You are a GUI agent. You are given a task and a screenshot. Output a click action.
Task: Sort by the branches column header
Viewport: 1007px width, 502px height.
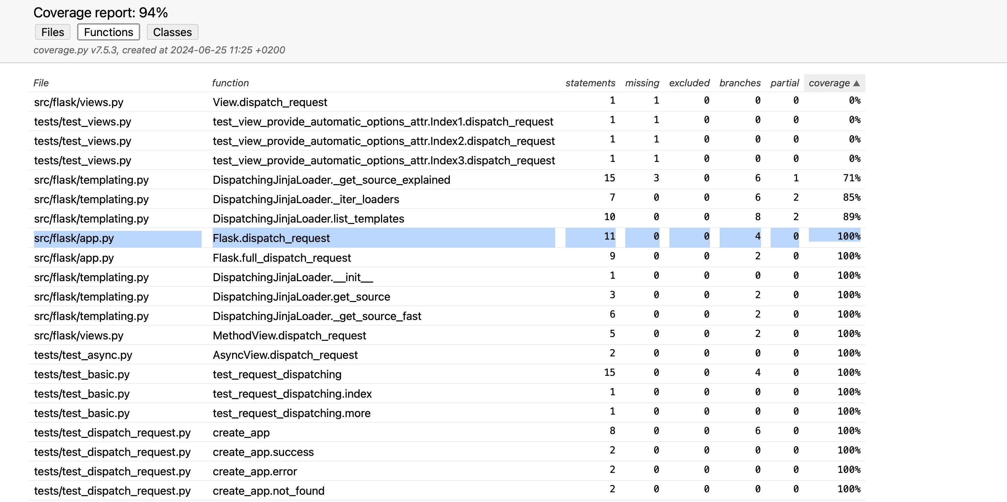(x=740, y=83)
